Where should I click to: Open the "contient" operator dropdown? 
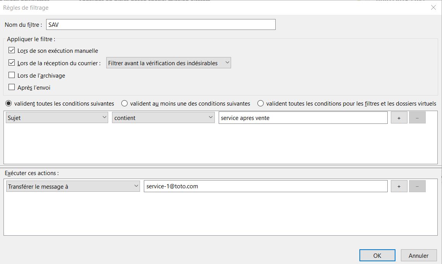[x=163, y=118]
